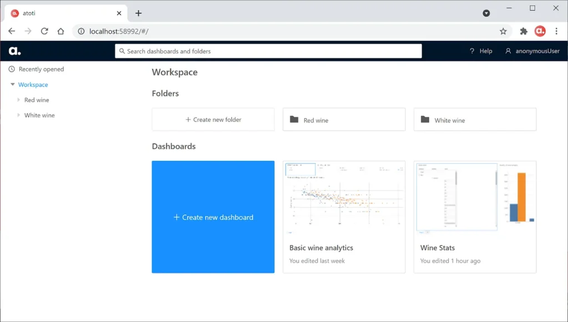Click the tab search dropdown circle
Image resolution: width=568 pixels, height=322 pixels.
(486, 13)
